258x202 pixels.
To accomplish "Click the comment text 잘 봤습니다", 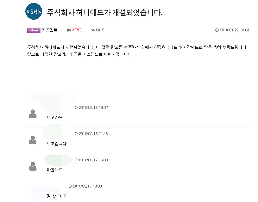I will 58,196.
